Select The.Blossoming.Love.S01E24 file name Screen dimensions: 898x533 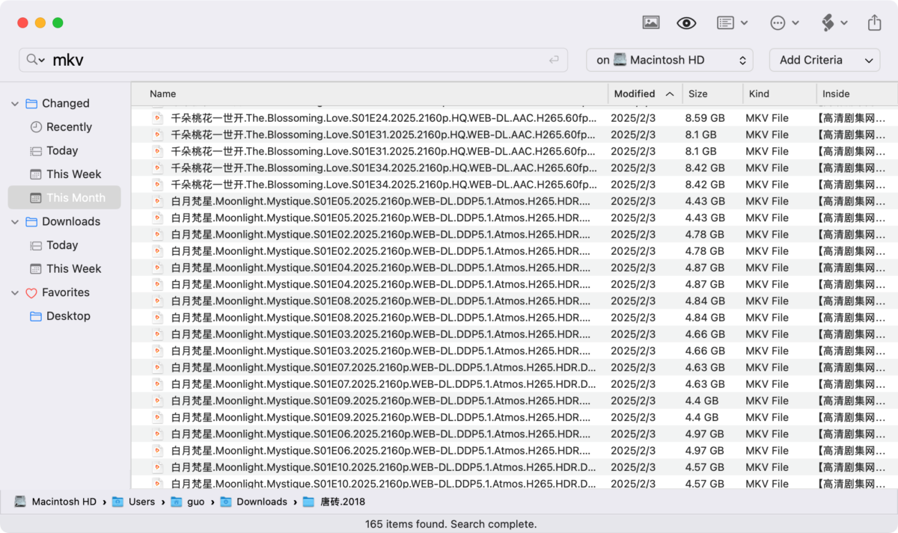[384, 118]
